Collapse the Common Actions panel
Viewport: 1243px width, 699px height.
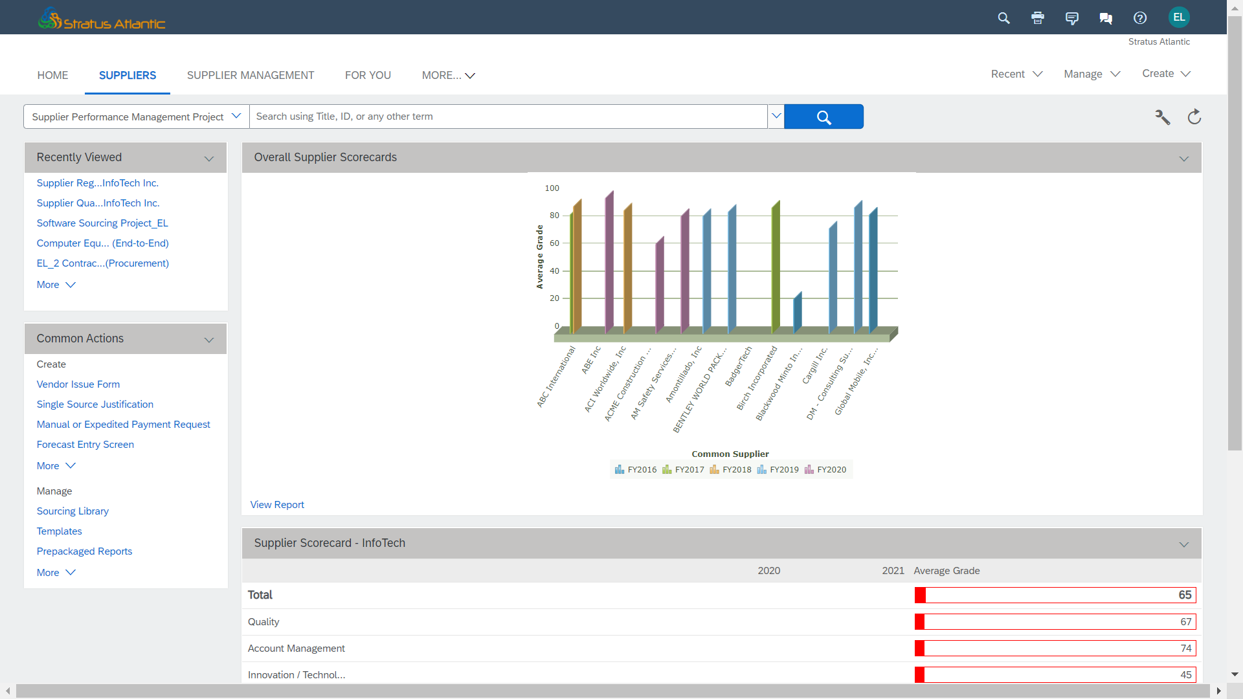(x=209, y=340)
